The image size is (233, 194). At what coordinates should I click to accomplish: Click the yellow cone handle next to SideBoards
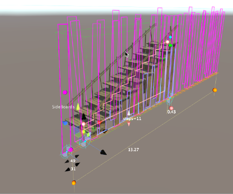[78, 107]
